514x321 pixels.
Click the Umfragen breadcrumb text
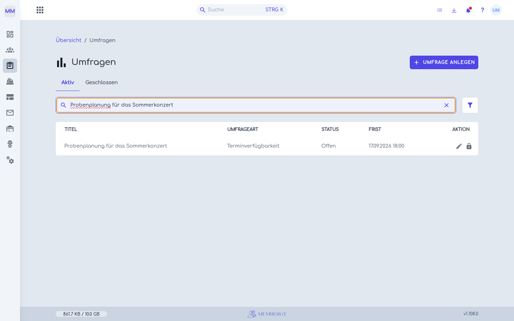tap(102, 40)
